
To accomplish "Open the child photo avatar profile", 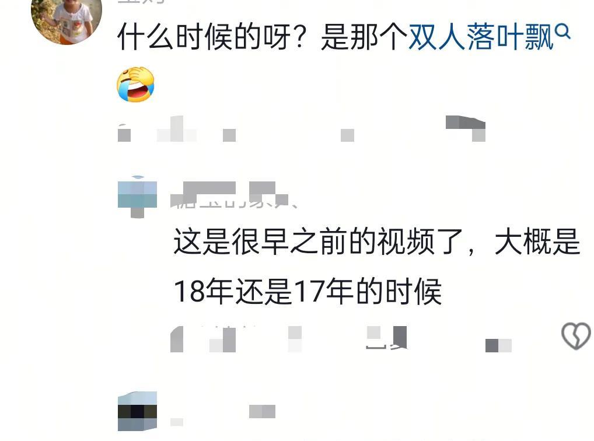I will click(x=67, y=19).
